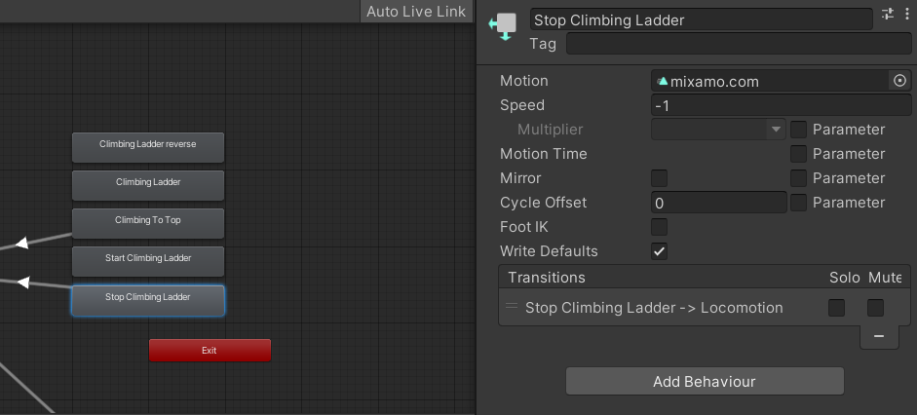
Task: Mute the Stop Climbing Ladder transition
Action: (x=876, y=308)
